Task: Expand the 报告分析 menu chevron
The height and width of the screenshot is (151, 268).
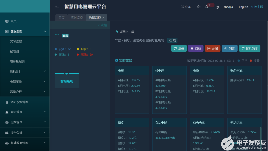Action: coord(45,132)
